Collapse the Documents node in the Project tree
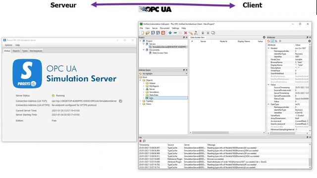317x178 pixels. pos(144,50)
